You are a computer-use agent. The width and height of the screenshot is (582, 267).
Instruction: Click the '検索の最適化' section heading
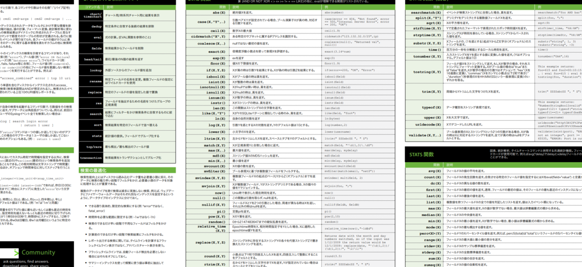(93, 171)
